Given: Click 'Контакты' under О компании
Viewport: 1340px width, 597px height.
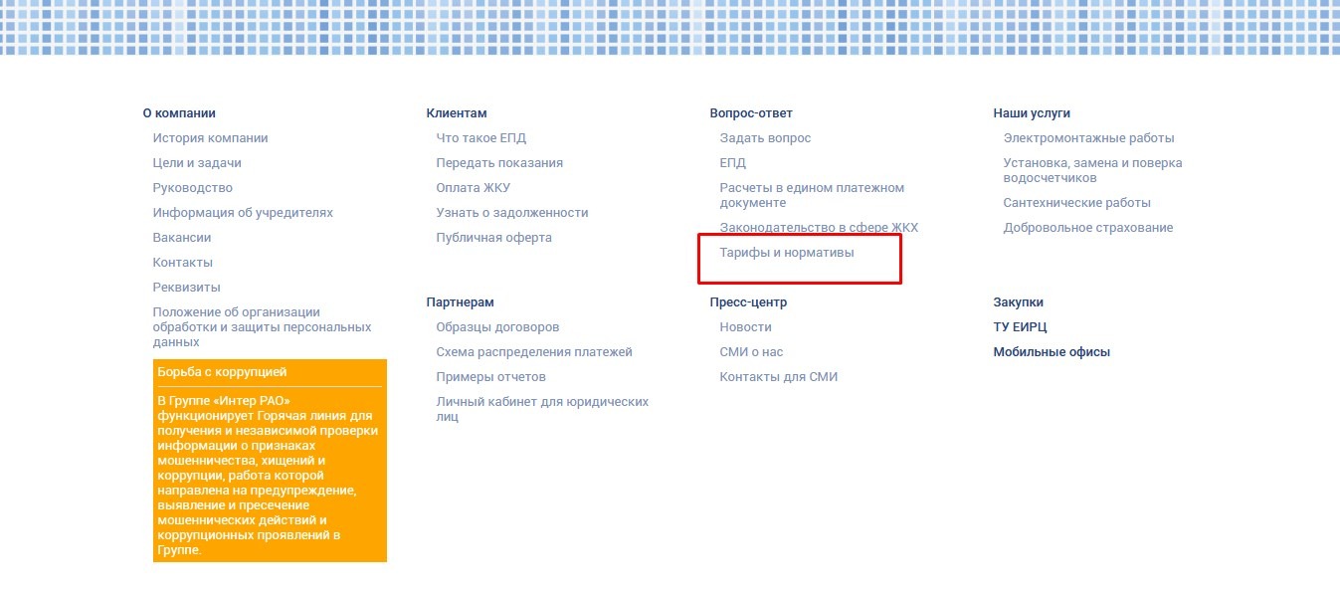Looking at the screenshot, I should (183, 263).
